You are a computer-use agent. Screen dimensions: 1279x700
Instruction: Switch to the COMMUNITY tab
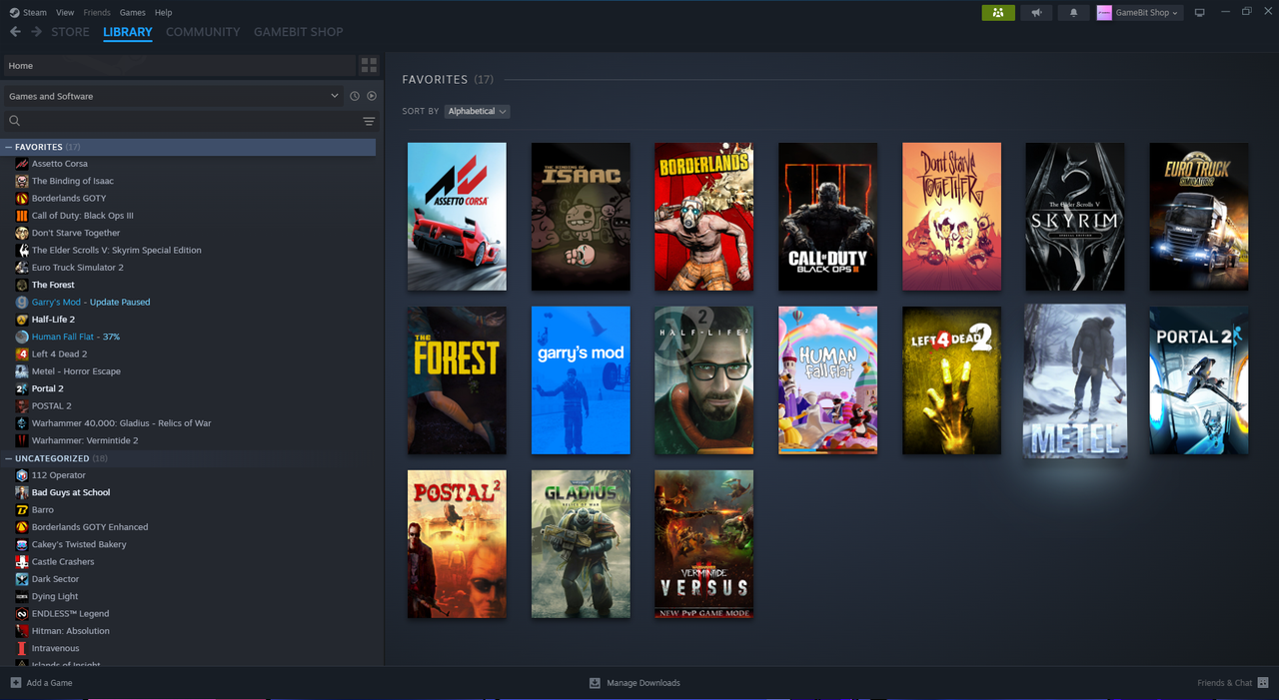[x=203, y=32]
